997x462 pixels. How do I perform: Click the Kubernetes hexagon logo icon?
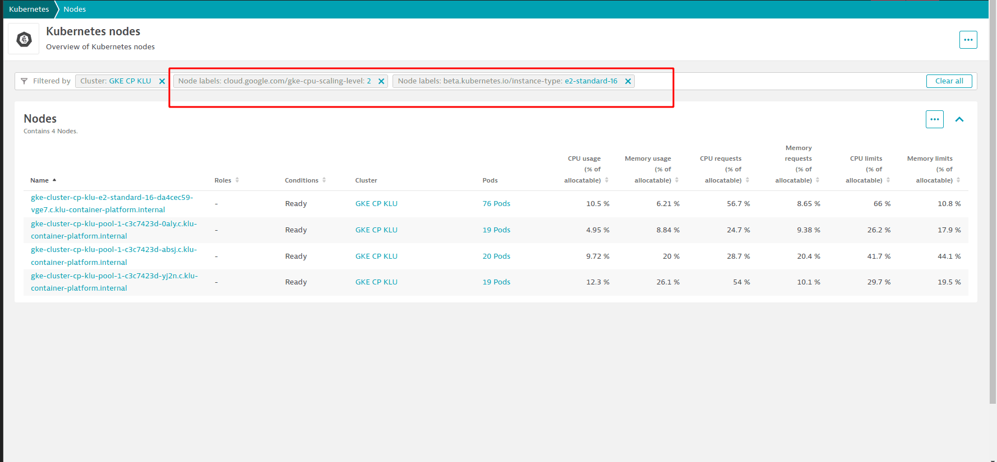24,39
